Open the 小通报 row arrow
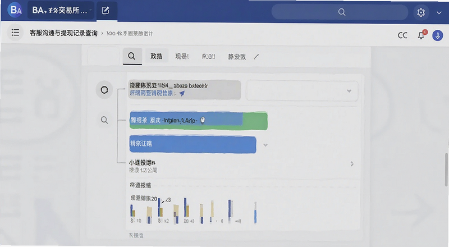The height and width of the screenshot is (247, 449). [x=352, y=164]
